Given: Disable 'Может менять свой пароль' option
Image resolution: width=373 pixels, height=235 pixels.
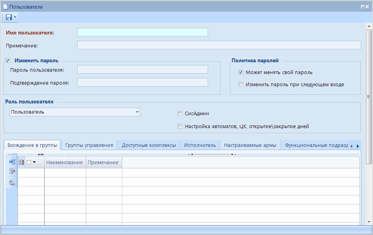Looking at the screenshot, I should [x=241, y=72].
